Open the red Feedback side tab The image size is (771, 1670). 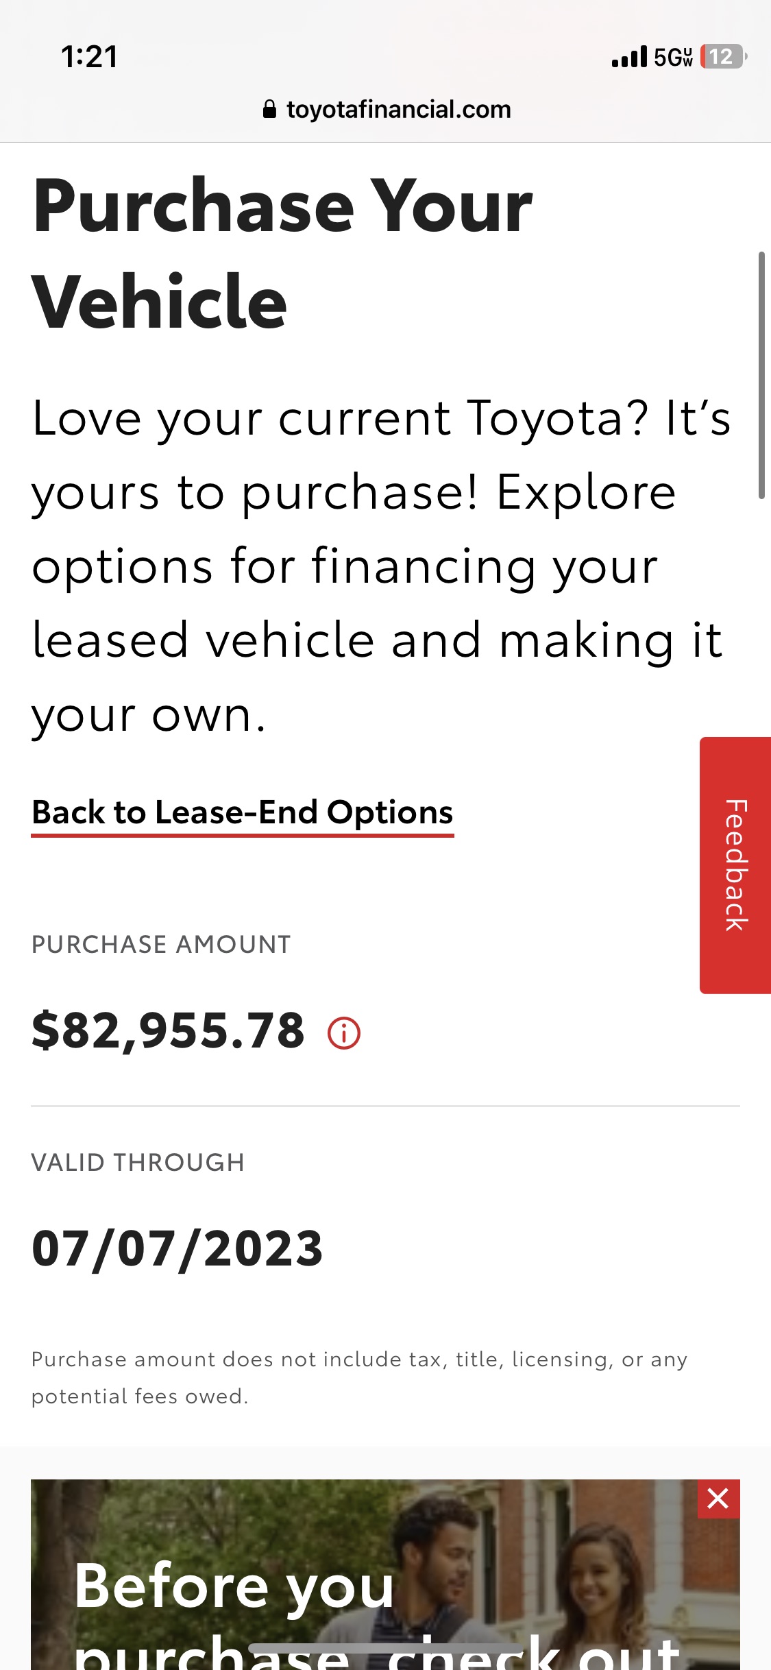coord(735,865)
